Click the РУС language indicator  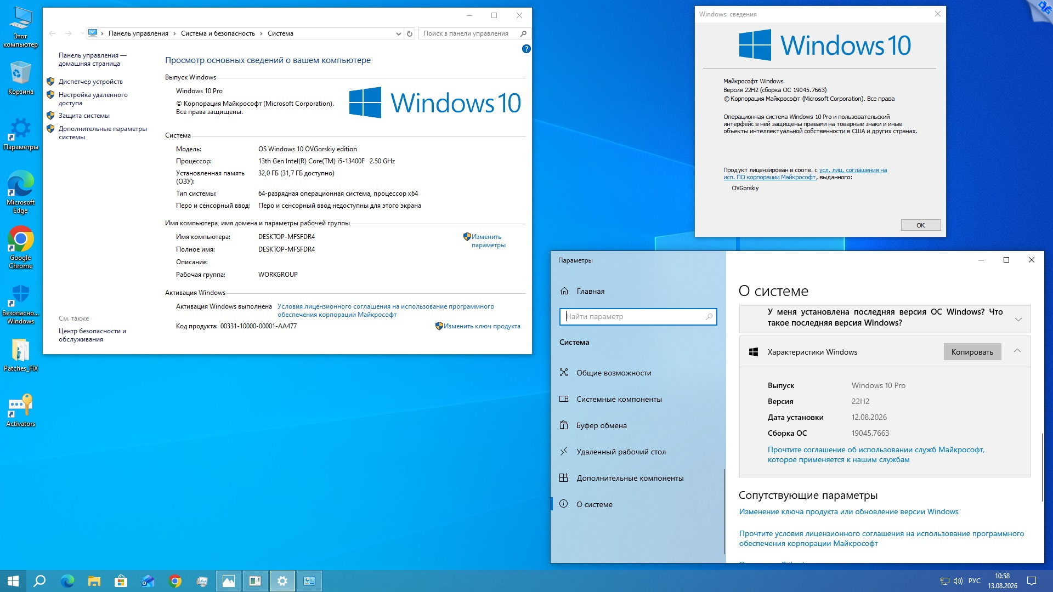pos(974,581)
